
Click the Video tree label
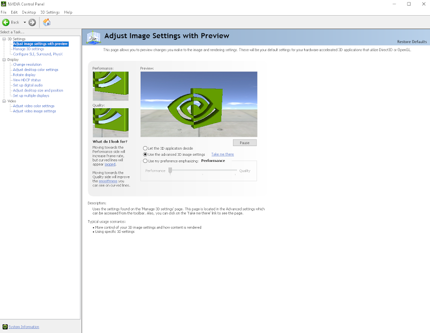click(11, 101)
